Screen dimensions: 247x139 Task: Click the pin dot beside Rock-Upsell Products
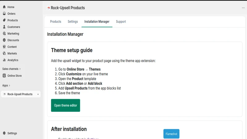tap(38, 94)
